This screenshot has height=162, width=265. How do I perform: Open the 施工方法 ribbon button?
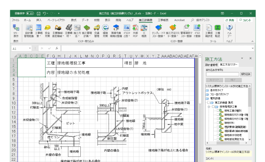pos(77,31)
